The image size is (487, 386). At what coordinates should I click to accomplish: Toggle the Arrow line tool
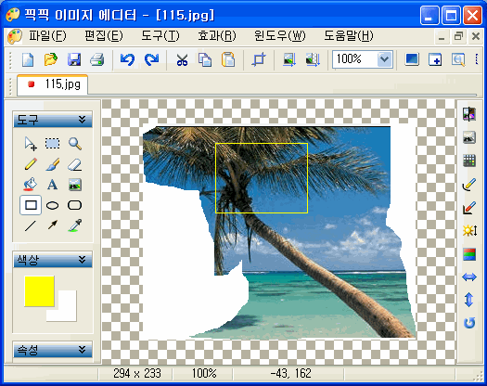click(52, 225)
